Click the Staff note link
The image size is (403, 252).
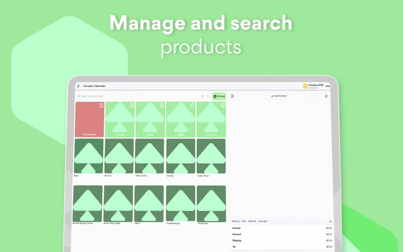[x=252, y=221]
